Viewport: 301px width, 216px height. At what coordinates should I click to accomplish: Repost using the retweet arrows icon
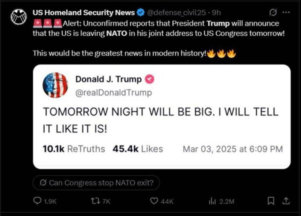point(95,201)
